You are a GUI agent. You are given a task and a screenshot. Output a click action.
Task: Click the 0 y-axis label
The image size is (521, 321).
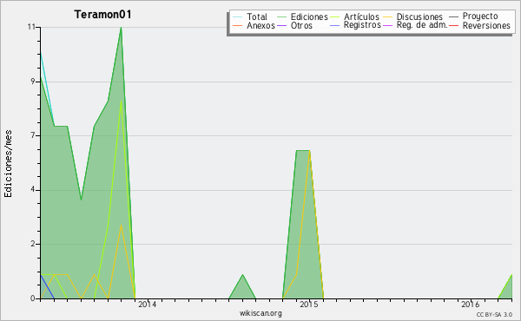click(33, 298)
